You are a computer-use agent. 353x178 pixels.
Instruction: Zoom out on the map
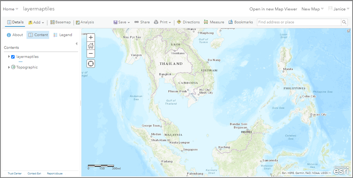[91, 54]
